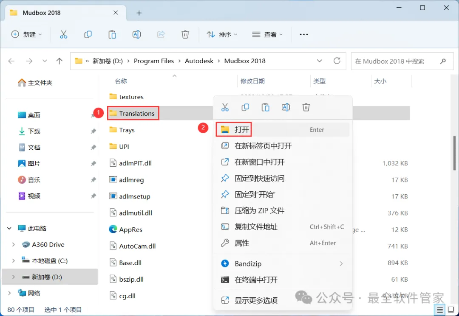Choose 在终端中打开 menu entry

tap(283, 280)
